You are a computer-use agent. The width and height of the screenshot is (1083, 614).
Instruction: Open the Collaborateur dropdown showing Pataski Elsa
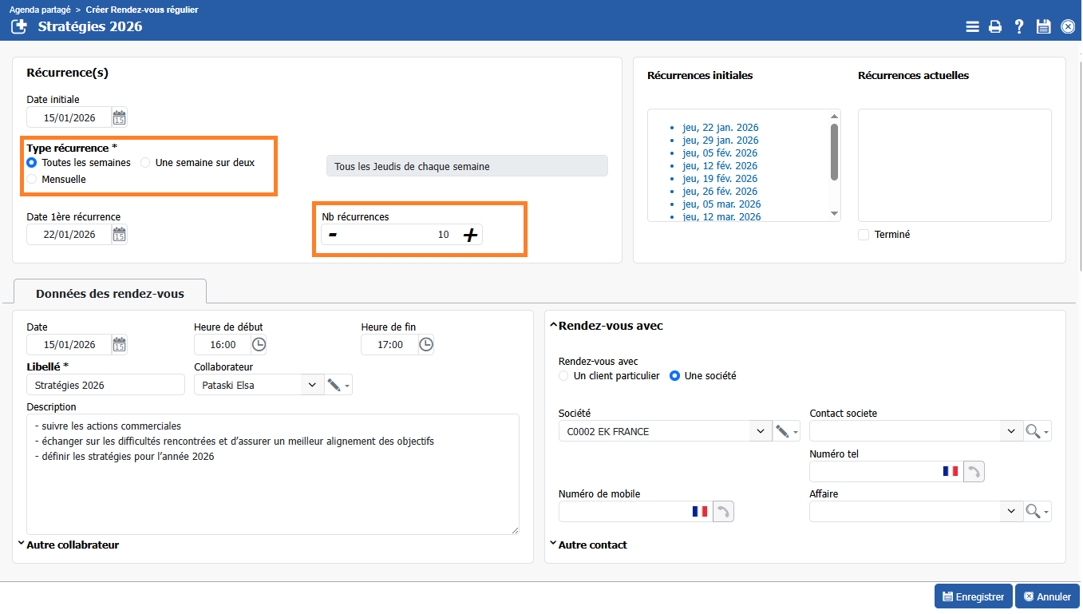click(311, 385)
